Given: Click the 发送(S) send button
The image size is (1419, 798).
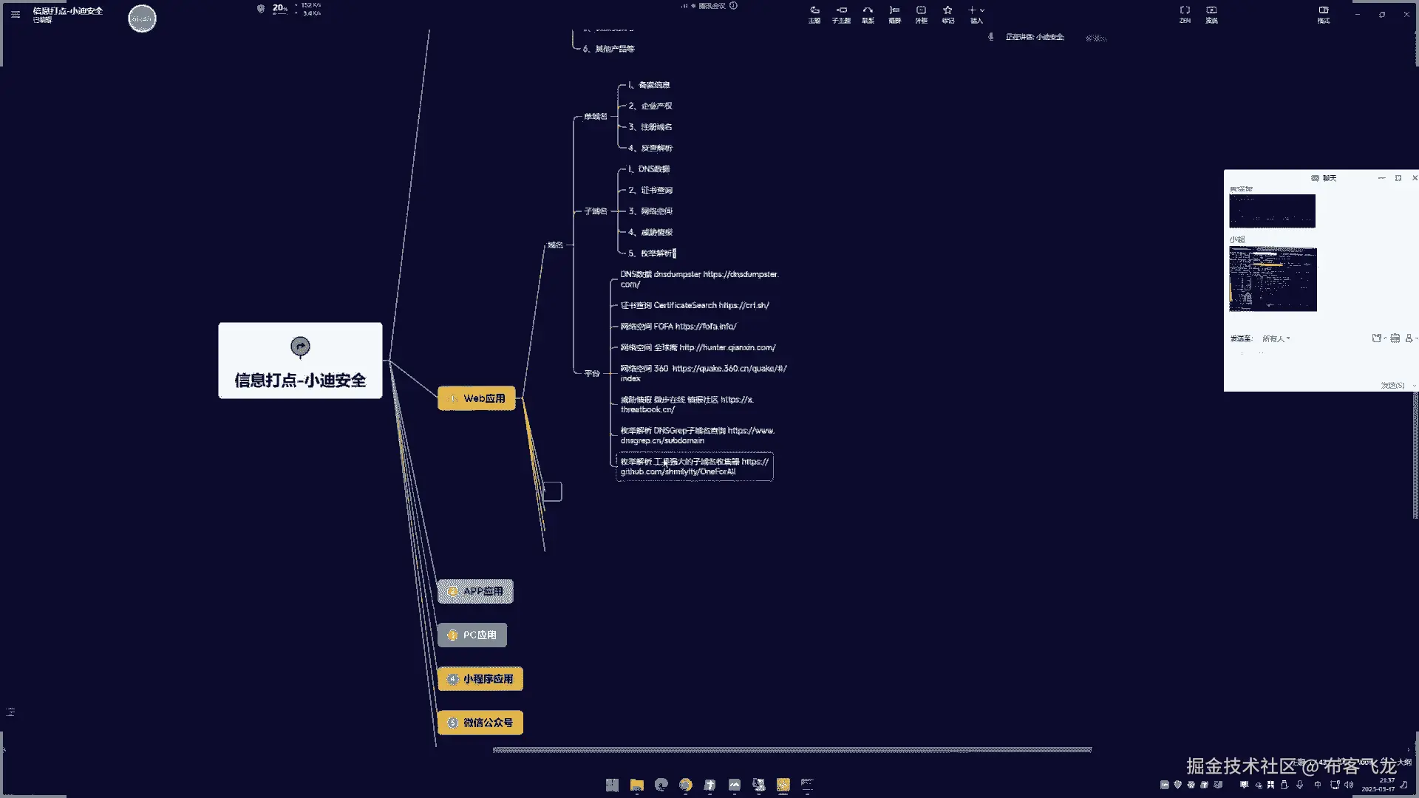Looking at the screenshot, I should 1392,386.
